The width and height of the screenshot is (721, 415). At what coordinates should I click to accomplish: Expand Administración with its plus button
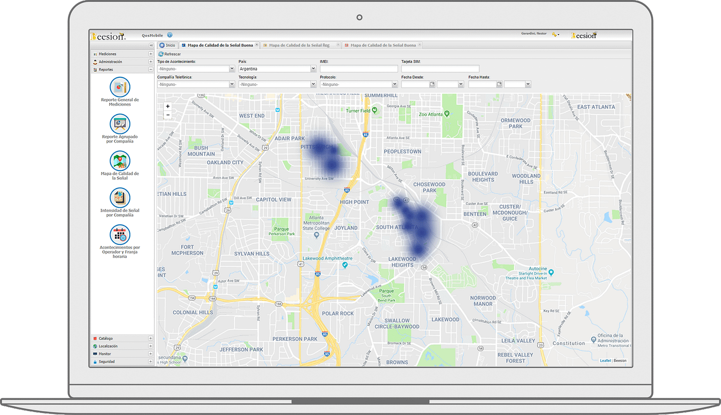click(x=150, y=61)
